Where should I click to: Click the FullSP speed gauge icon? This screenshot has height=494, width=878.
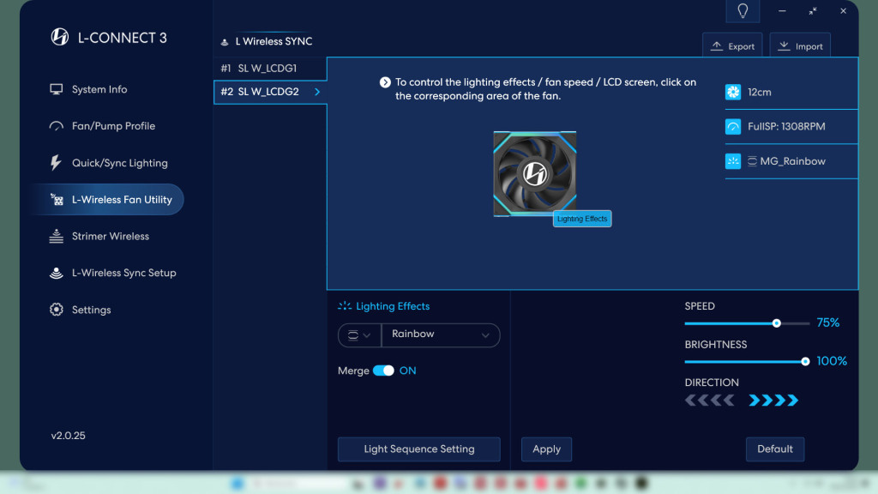tap(733, 127)
